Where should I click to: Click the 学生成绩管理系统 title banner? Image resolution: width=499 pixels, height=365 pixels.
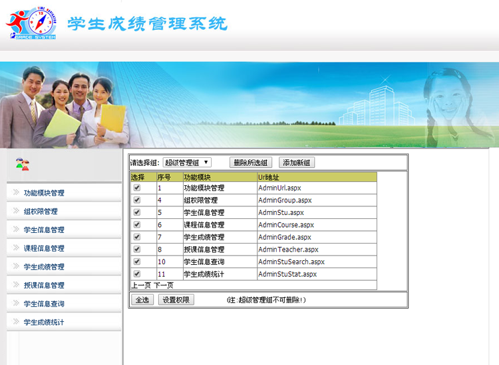tap(147, 24)
